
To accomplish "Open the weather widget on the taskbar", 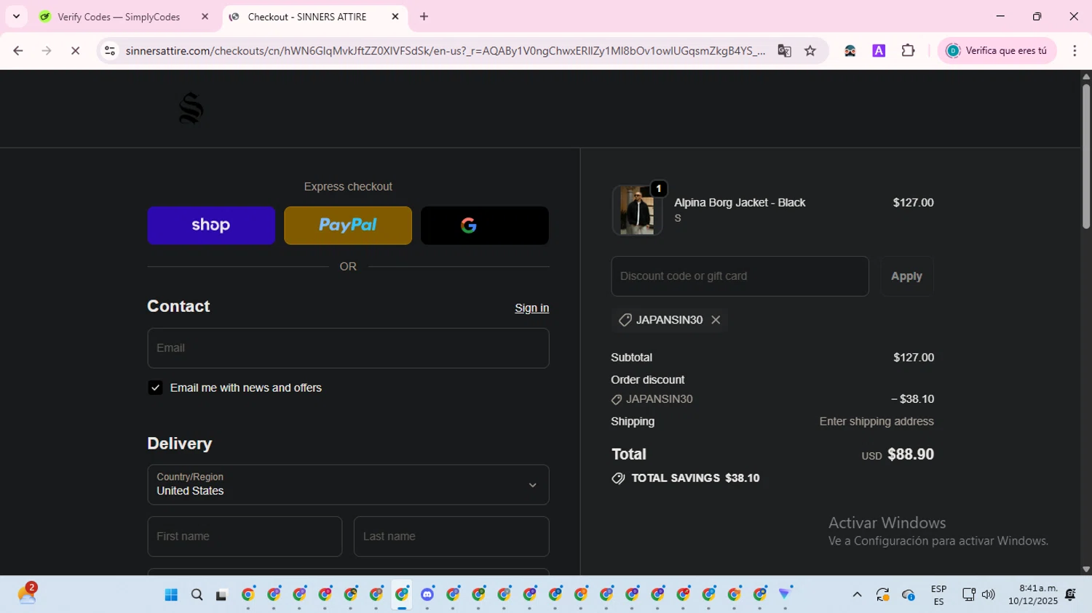I will [x=27, y=594].
